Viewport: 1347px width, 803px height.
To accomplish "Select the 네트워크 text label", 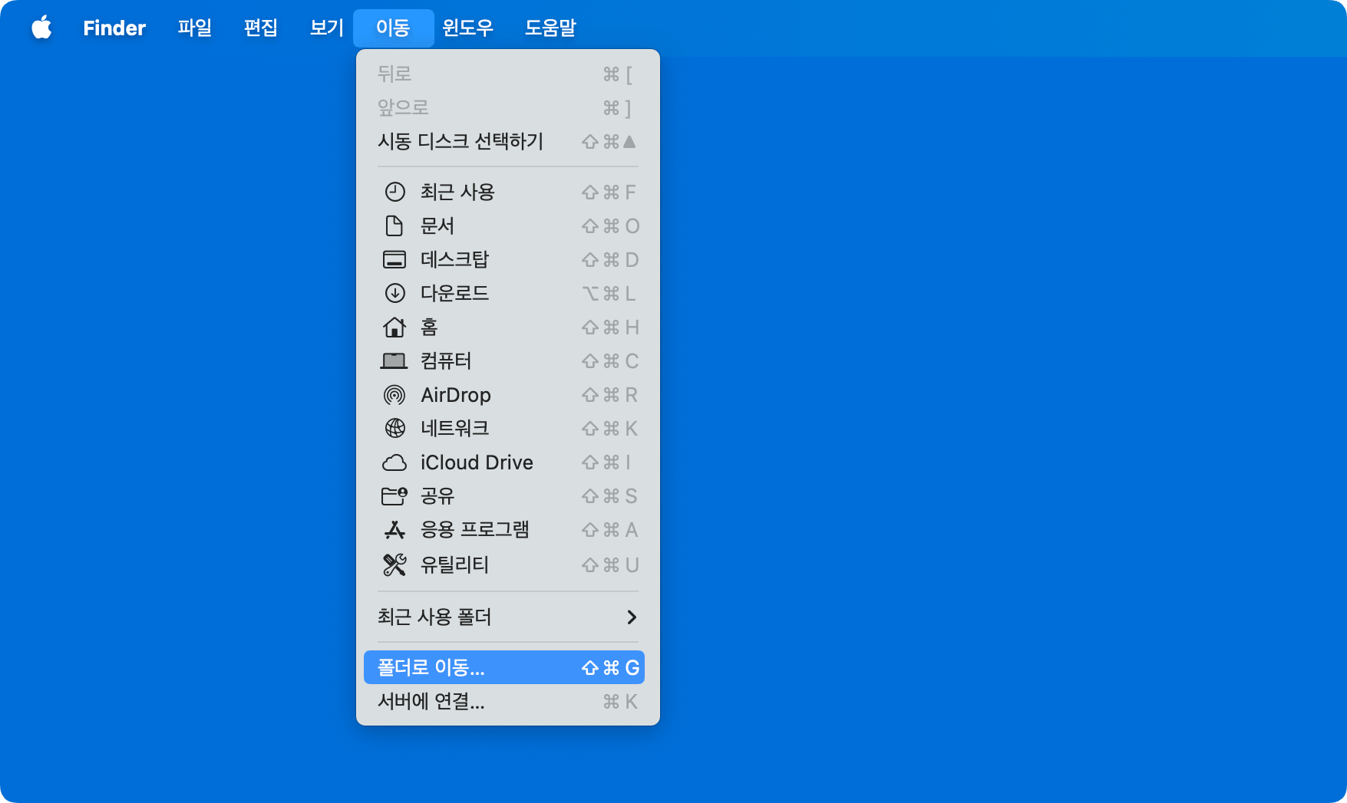I will pos(454,428).
